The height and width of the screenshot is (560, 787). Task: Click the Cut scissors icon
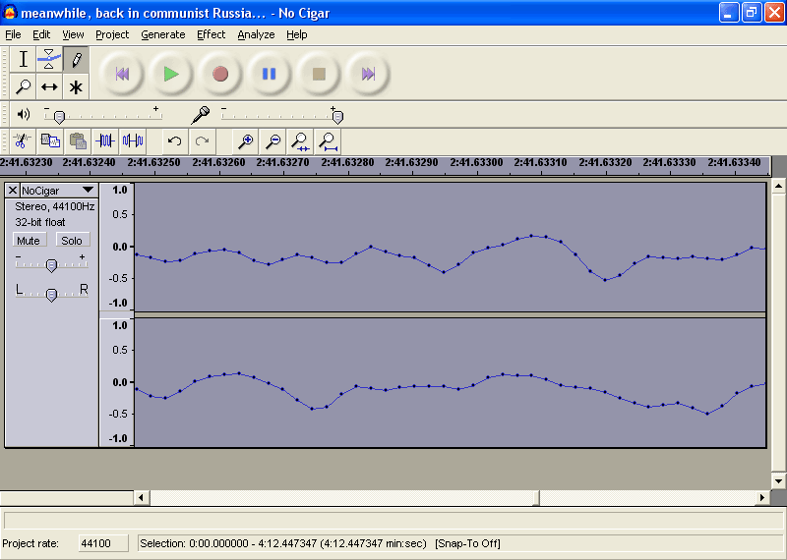23,141
